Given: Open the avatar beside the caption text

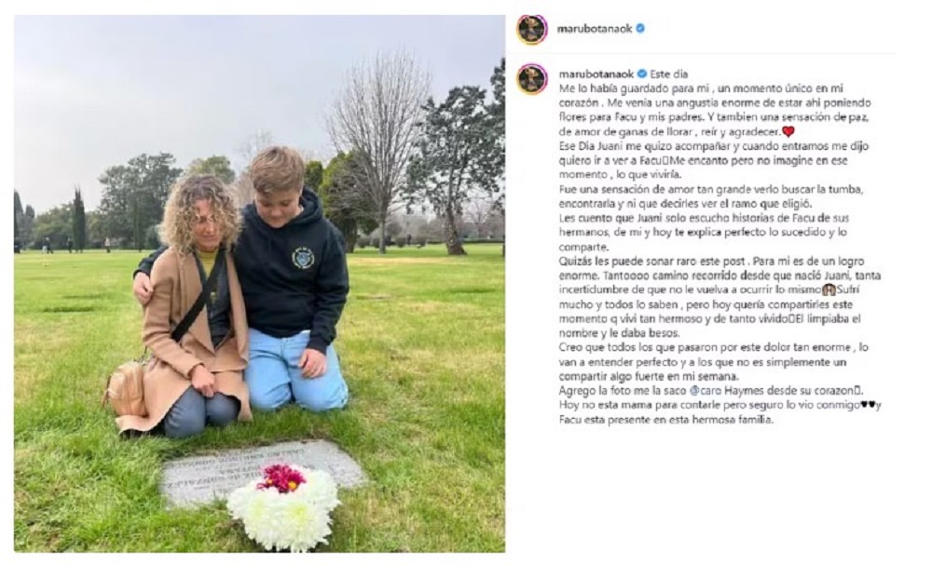Looking at the screenshot, I should [x=531, y=79].
